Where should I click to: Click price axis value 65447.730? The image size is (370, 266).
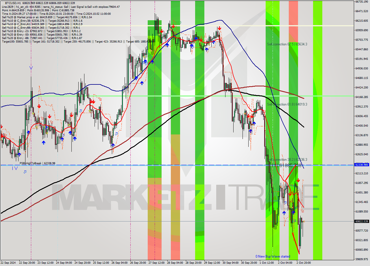361,49
